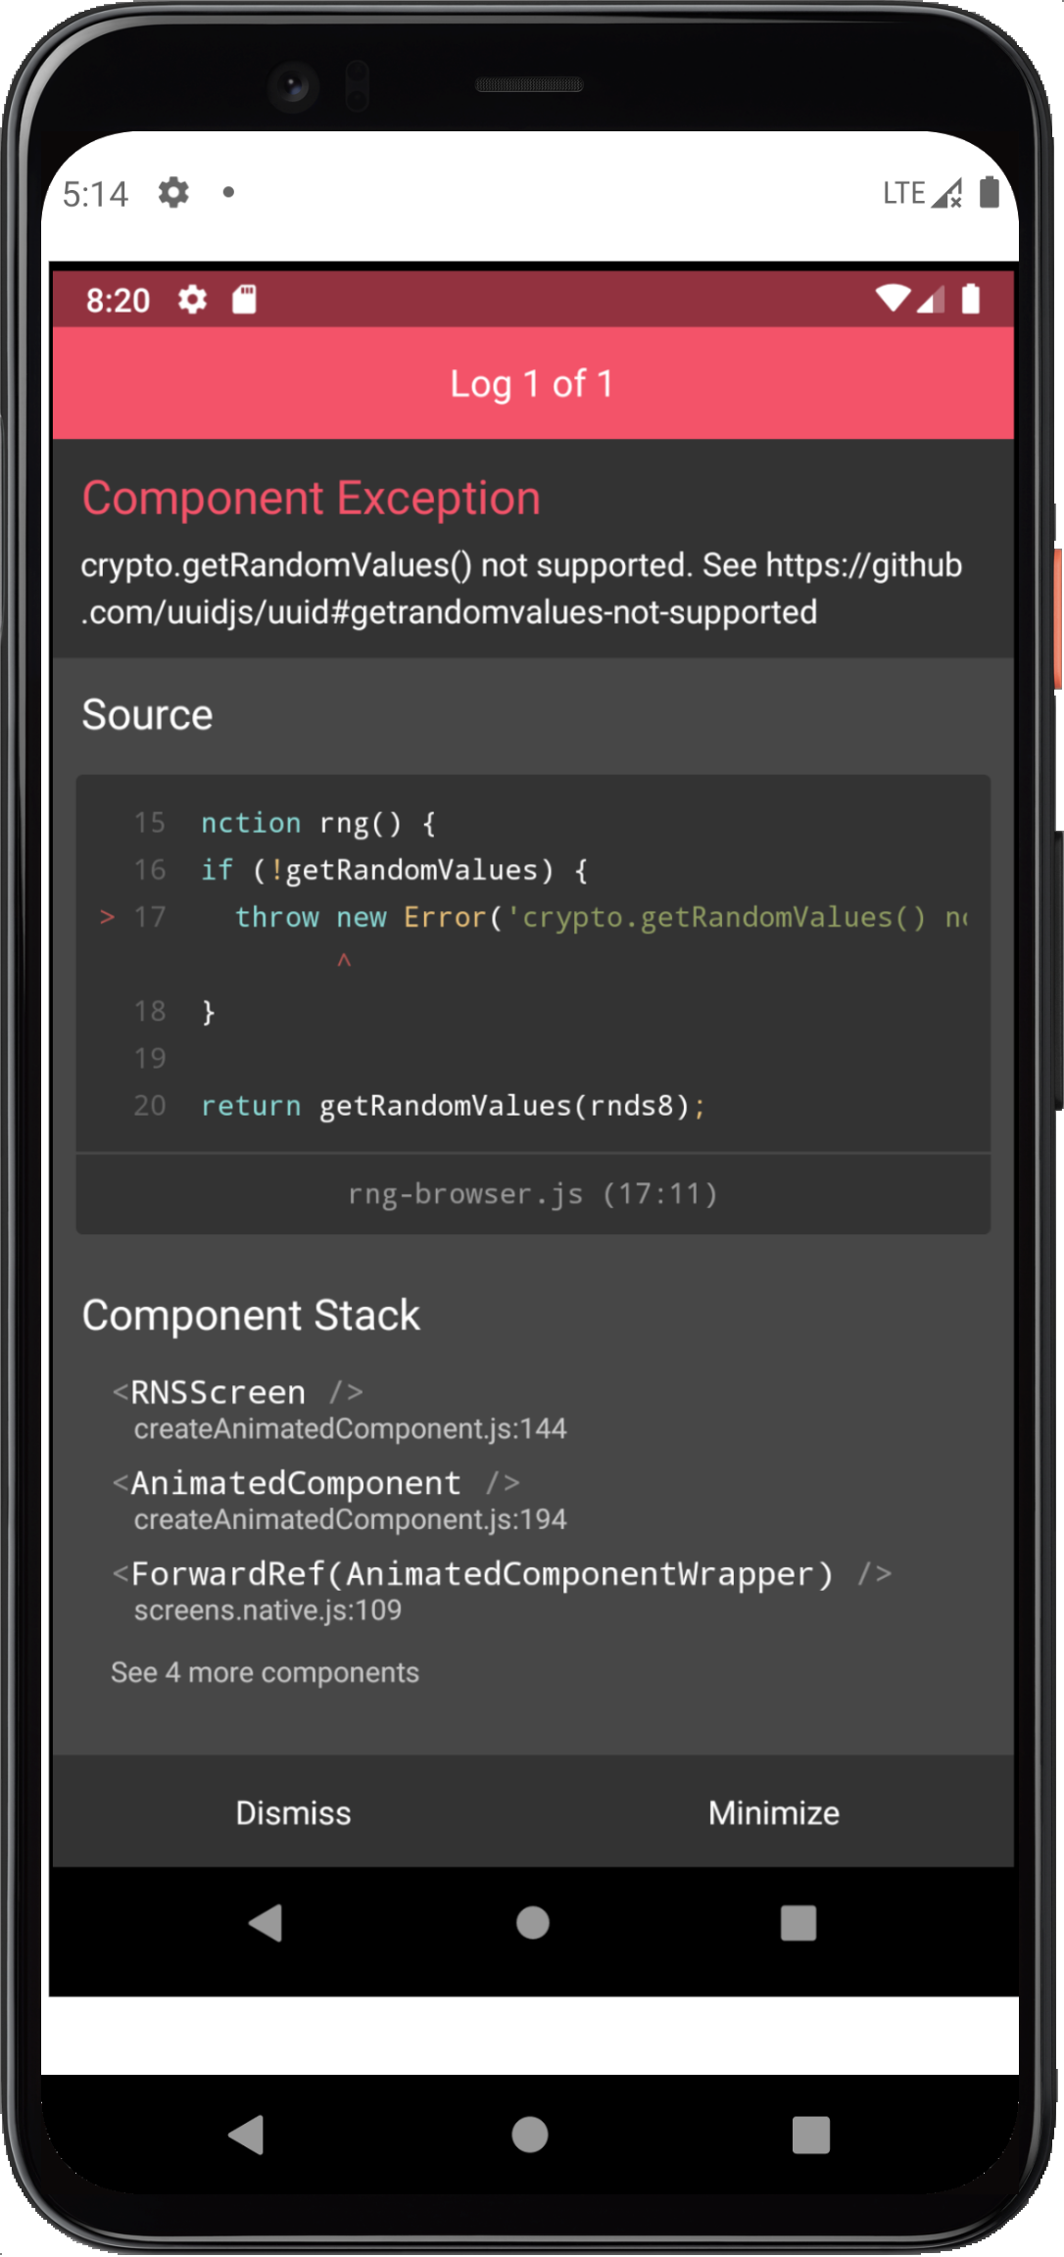Image resolution: width=1064 pixels, height=2257 pixels.
Task: Expand "See 4 more components"
Action: pos(266,1672)
